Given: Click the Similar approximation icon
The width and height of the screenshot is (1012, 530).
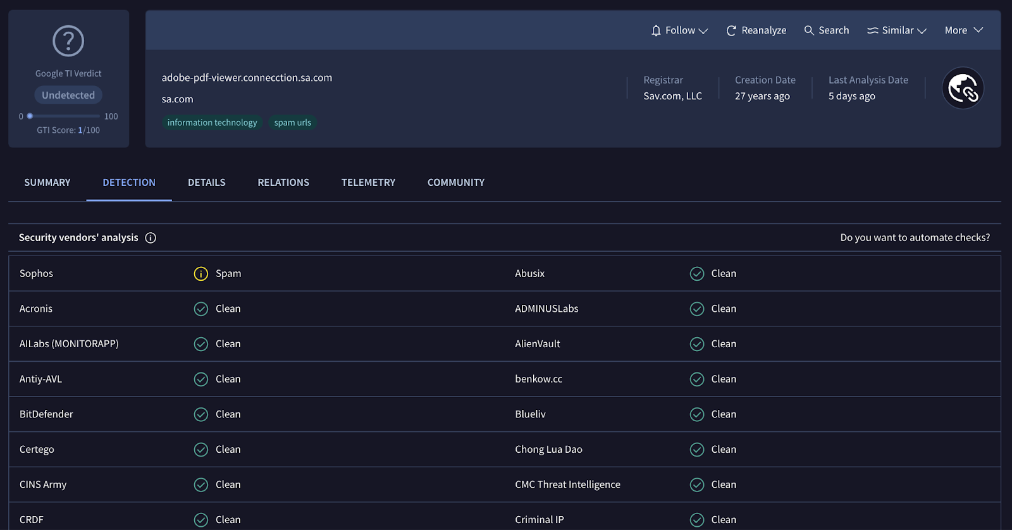Looking at the screenshot, I should click(x=873, y=30).
